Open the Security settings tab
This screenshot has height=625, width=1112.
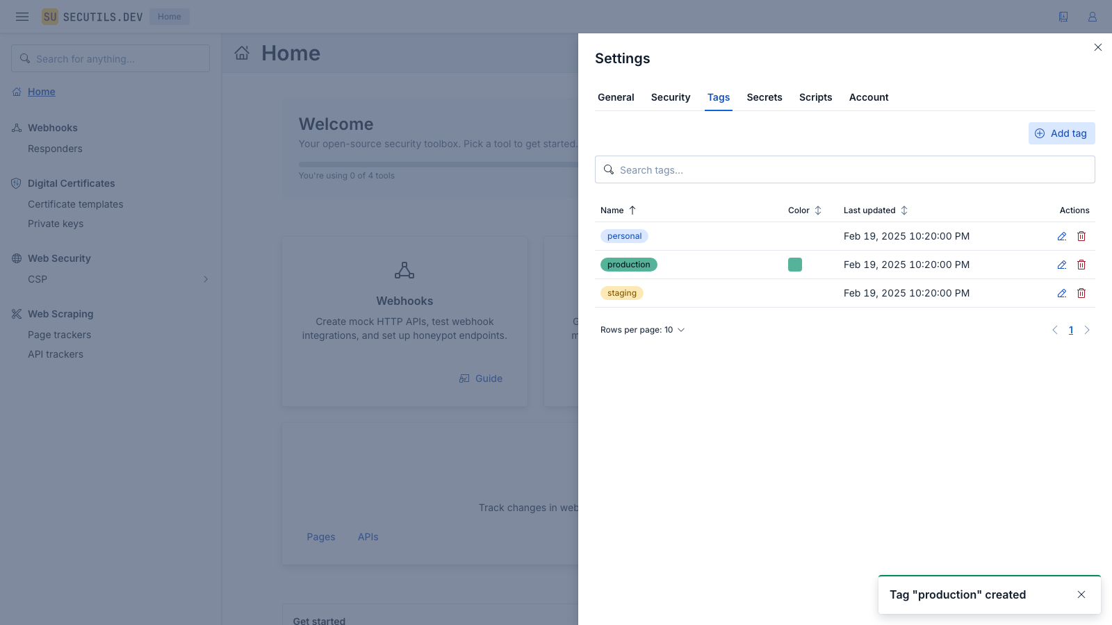tap(671, 97)
